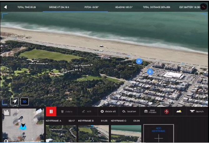Search for a location

pyautogui.click(x=129, y=111)
